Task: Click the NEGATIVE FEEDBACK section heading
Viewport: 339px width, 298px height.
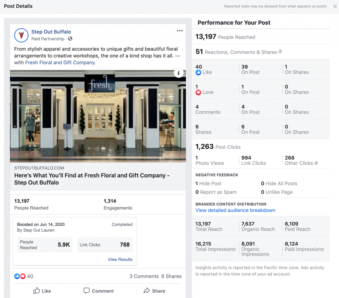Action: (217, 175)
